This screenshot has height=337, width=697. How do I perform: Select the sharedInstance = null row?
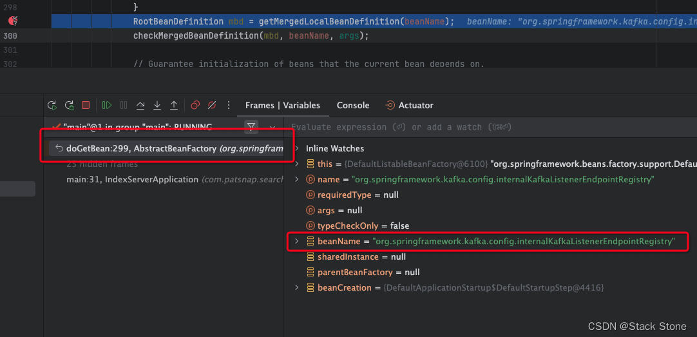(x=492, y=257)
